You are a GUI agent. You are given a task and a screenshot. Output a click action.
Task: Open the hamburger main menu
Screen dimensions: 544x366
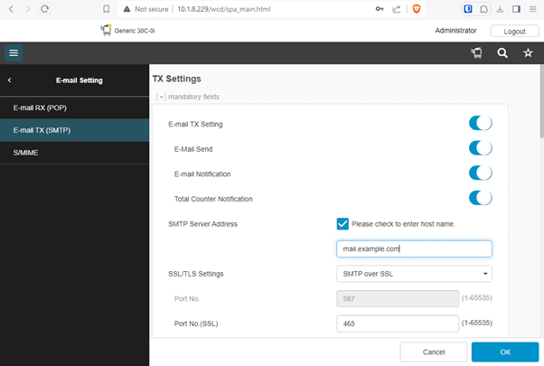point(14,52)
